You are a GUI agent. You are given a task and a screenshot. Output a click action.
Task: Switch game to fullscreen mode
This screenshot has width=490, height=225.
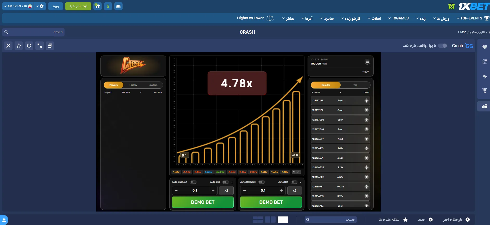[40, 46]
